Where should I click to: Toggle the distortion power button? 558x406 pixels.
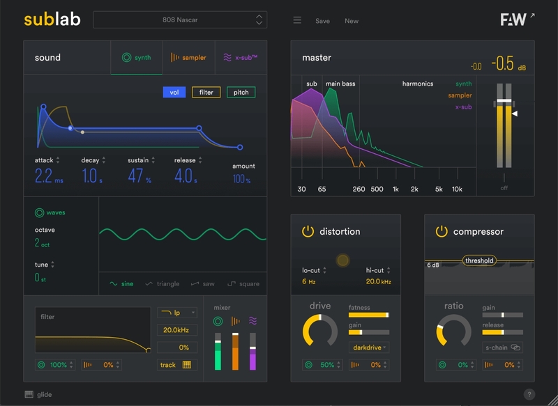point(308,232)
